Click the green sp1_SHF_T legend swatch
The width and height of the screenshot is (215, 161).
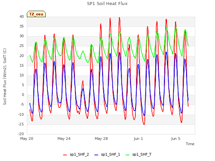[x=128, y=155]
